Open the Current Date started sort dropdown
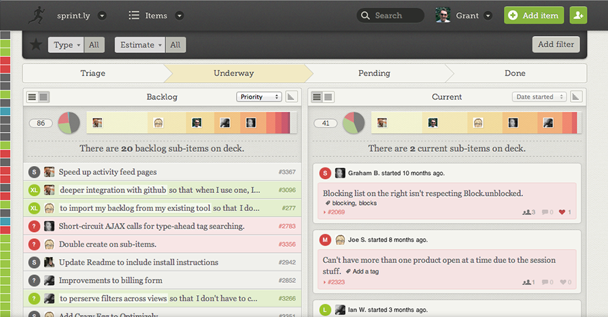 click(539, 97)
